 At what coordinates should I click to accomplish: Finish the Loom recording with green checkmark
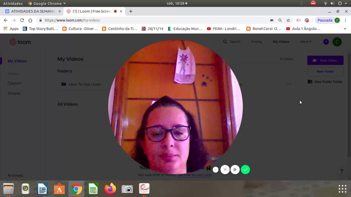245,170
